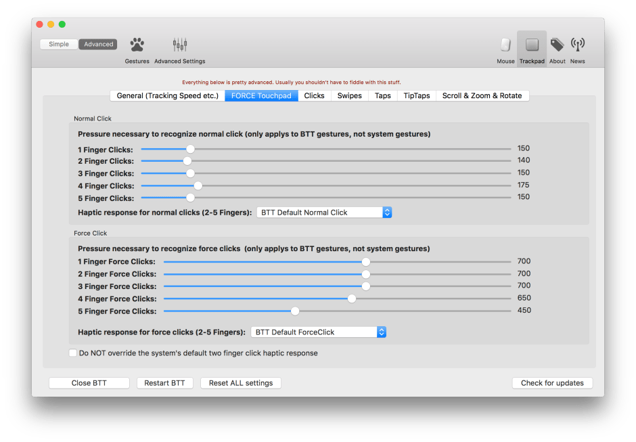Switch to Advanced mode
636x442 pixels.
pos(98,45)
